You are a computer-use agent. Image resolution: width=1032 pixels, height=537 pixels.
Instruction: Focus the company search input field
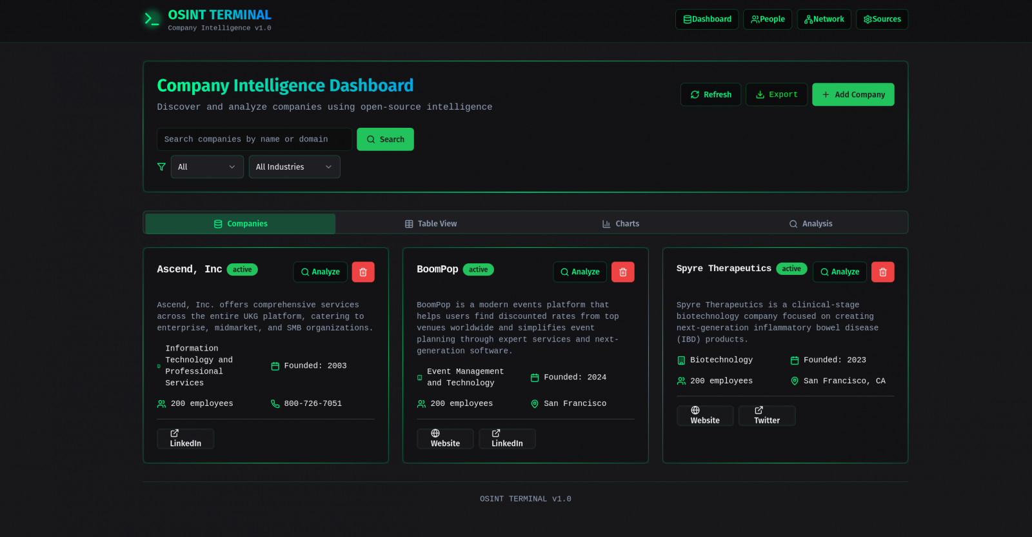click(254, 139)
